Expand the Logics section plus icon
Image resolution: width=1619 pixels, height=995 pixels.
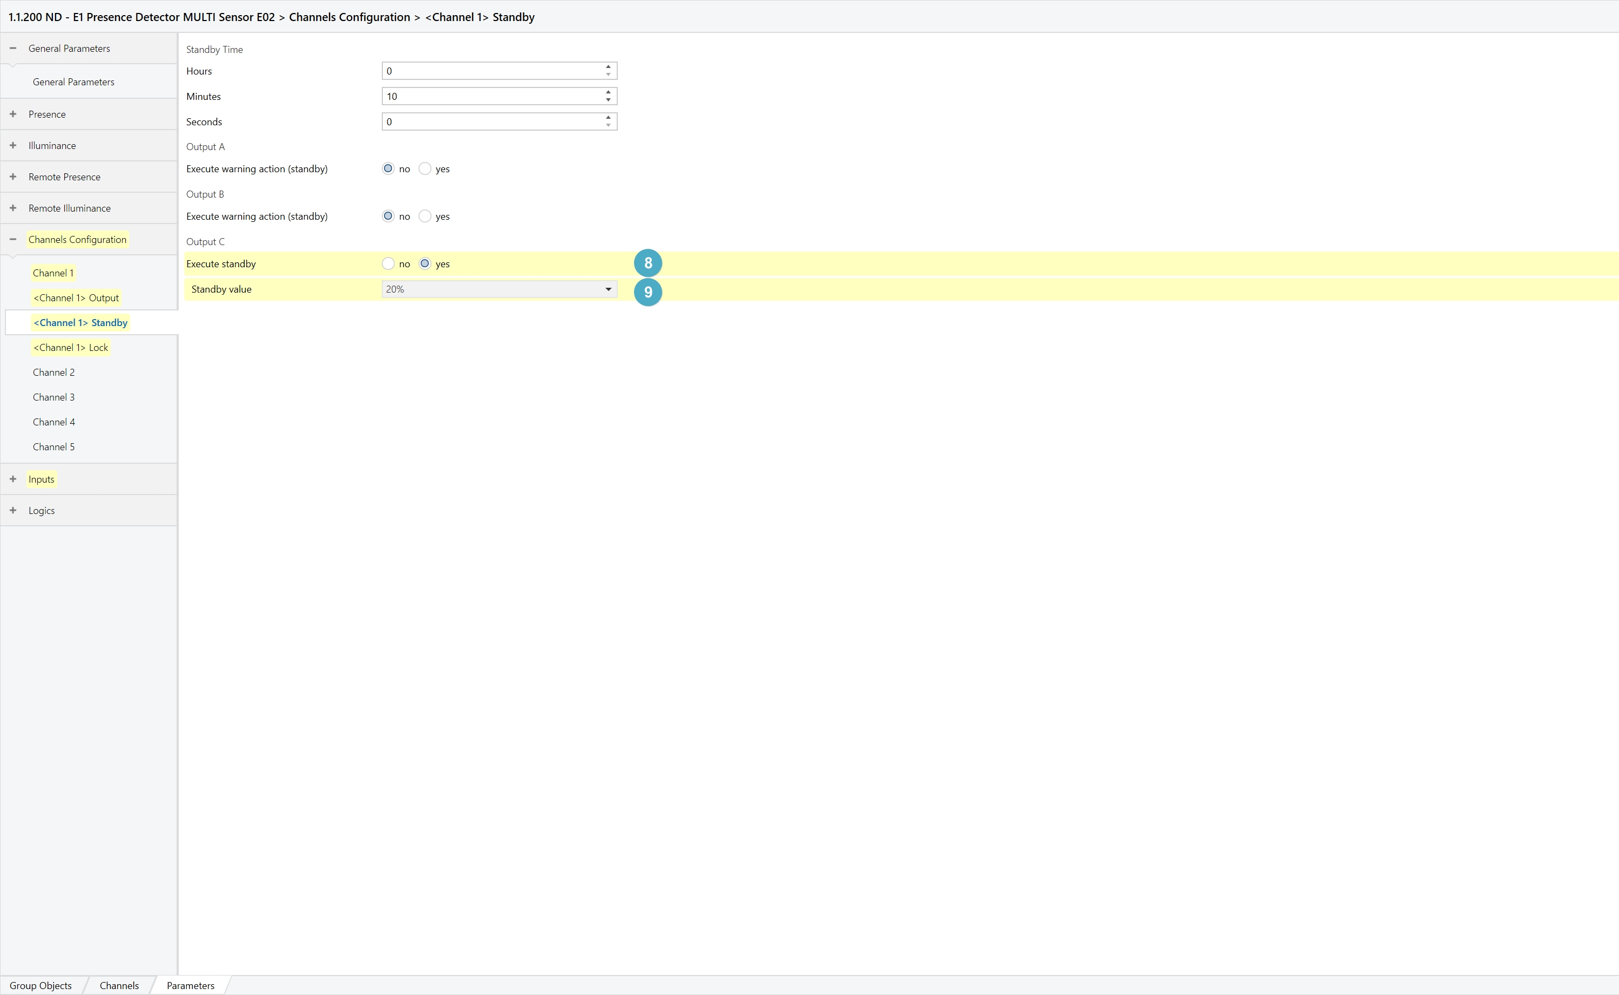(13, 510)
